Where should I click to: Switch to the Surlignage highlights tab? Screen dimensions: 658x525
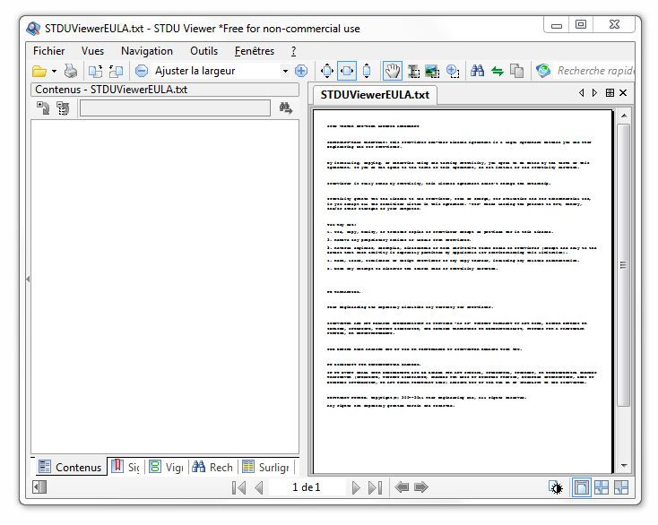tap(266, 467)
